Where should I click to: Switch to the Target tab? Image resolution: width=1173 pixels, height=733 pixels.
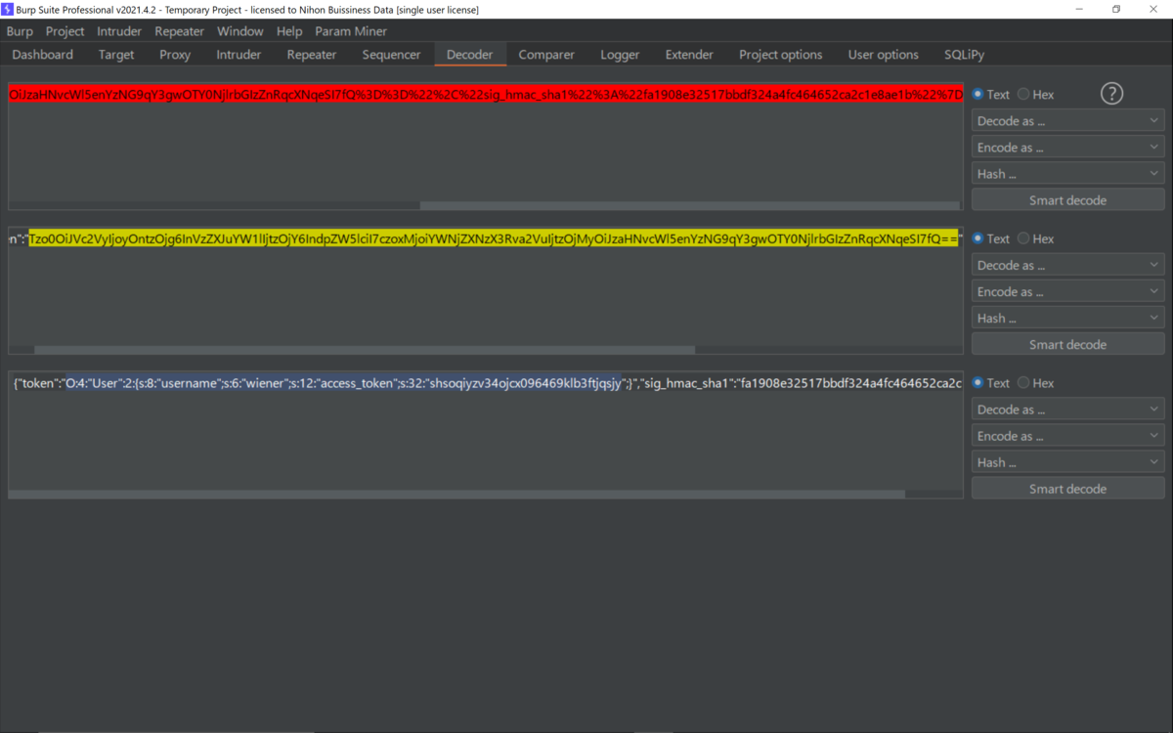tap(116, 55)
